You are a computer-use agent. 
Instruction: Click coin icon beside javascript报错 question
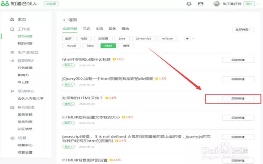point(116,141)
